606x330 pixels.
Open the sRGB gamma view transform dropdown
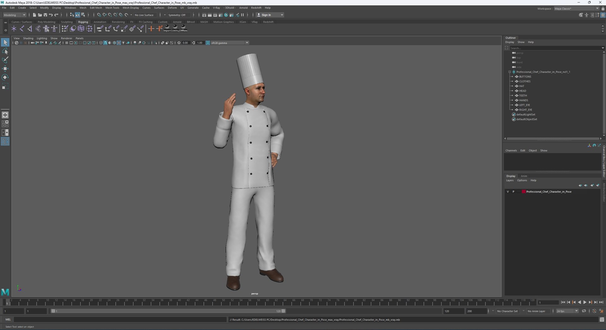pyautogui.click(x=230, y=43)
